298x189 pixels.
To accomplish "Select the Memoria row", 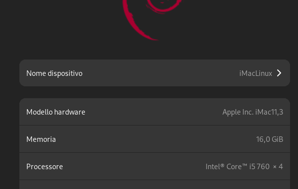I will click(154, 139).
